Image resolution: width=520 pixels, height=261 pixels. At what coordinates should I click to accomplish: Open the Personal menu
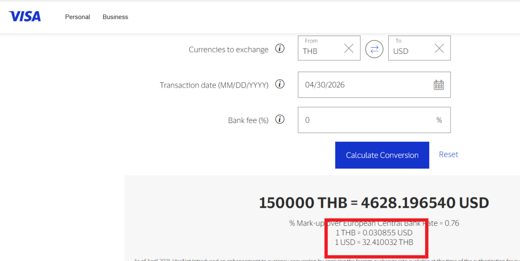point(78,17)
